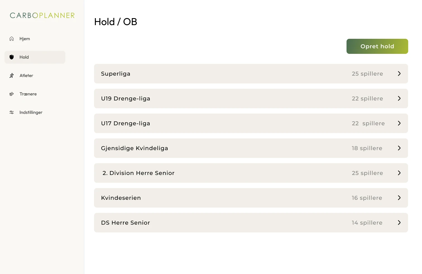Select Indstillinger from sidebar menu
The width and height of the screenshot is (422, 274).
pyautogui.click(x=31, y=112)
